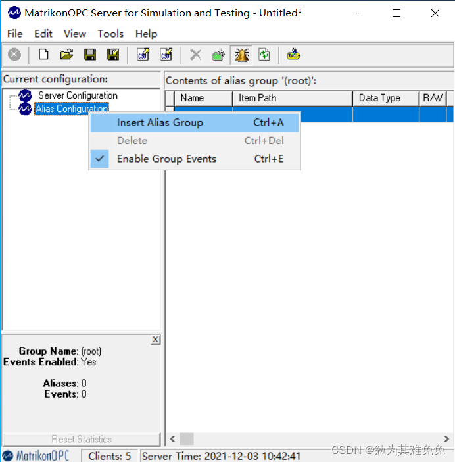Click the 'Current configuration:' label
The image size is (455, 462).
pyautogui.click(x=55, y=79)
